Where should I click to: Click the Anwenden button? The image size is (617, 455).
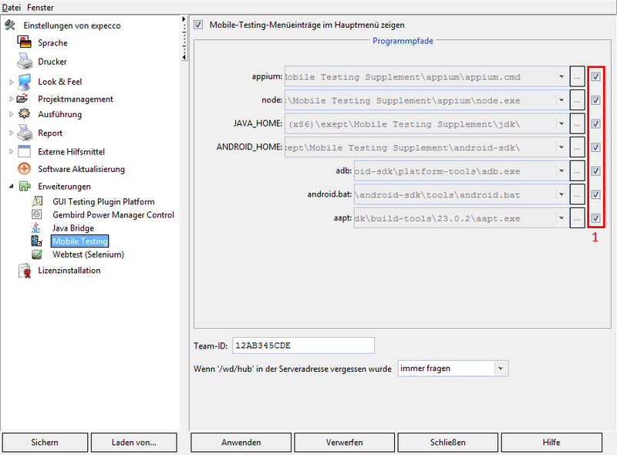(244, 442)
